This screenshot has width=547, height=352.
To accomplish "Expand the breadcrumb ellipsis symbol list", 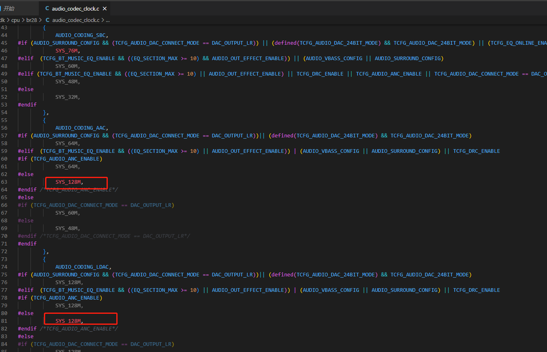I will [x=108, y=20].
